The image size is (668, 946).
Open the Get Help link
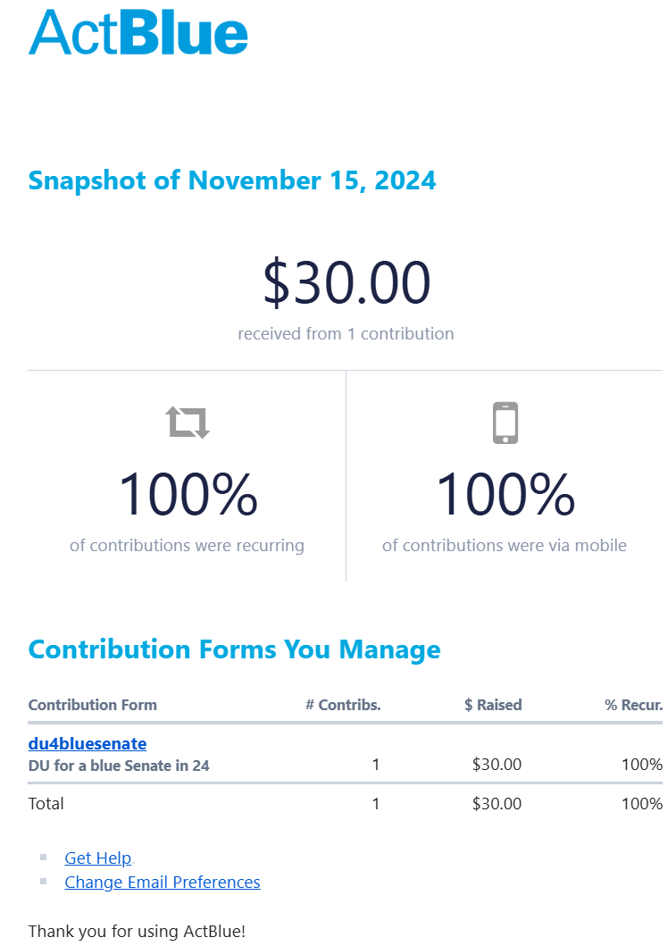pyautogui.click(x=97, y=858)
